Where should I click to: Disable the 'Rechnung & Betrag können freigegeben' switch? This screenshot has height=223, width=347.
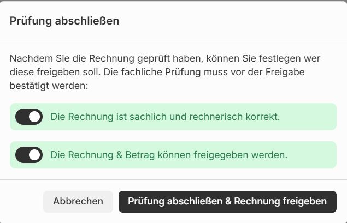28,155
